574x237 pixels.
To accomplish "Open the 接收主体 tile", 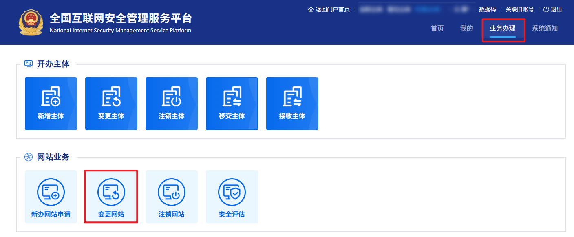I will click(x=292, y=104).
